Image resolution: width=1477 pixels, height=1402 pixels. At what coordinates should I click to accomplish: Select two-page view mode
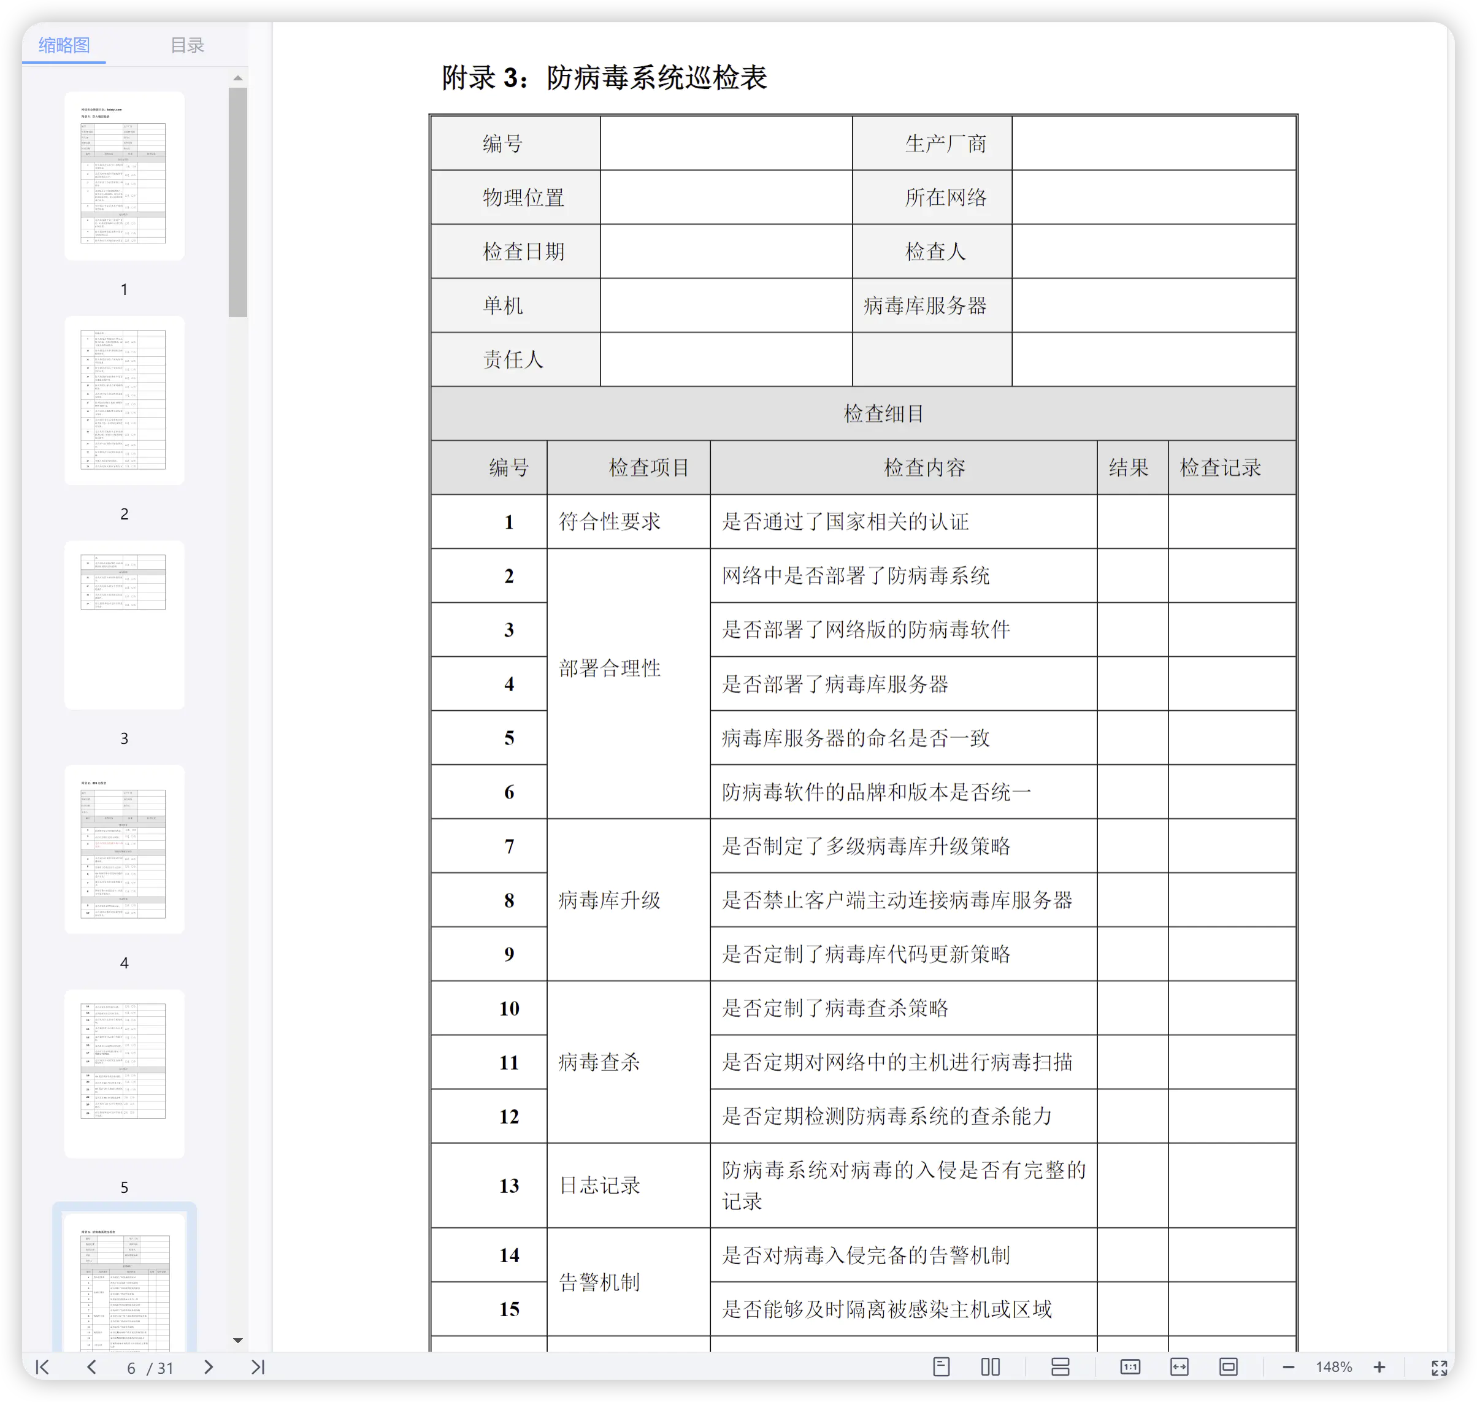[991, 1367]
